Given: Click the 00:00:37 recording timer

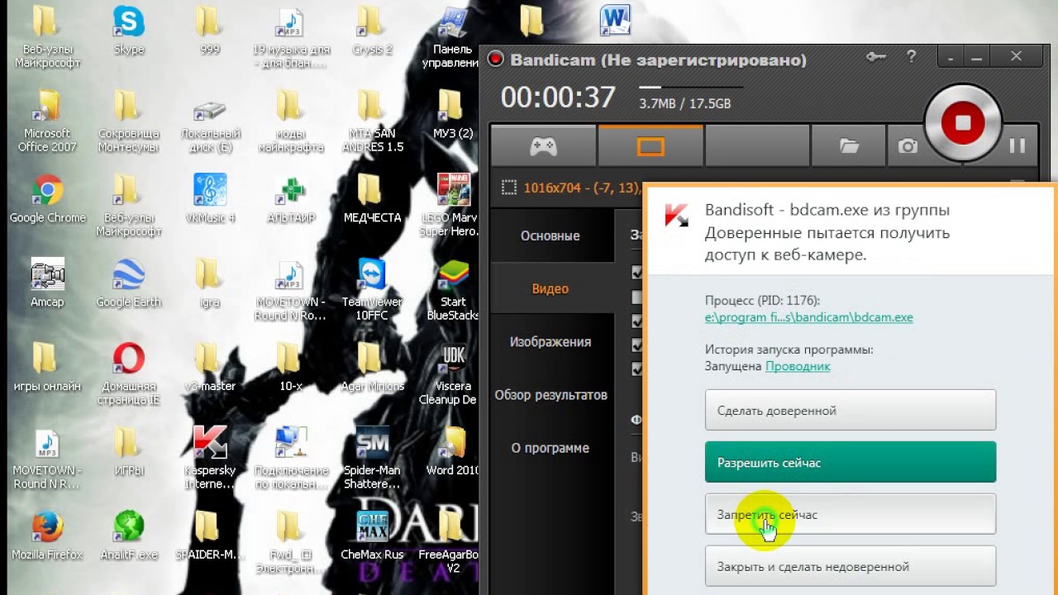Looking at the screenshot, I should (x=558, y=98).
